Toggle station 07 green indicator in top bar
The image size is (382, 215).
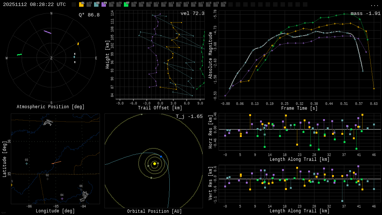point(126,4)
